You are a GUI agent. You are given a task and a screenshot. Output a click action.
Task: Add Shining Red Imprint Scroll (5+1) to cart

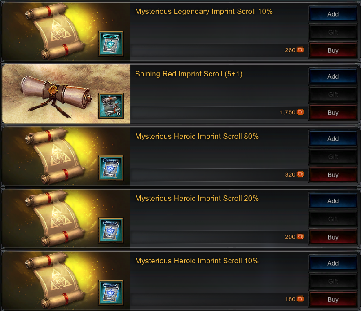(333, 76)
